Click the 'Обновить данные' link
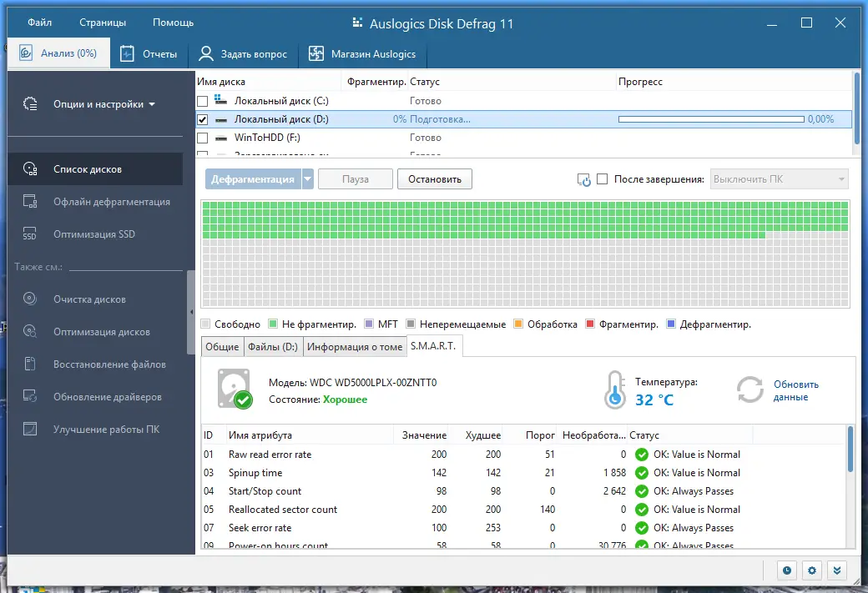868x593 pixels. [795, 390]
